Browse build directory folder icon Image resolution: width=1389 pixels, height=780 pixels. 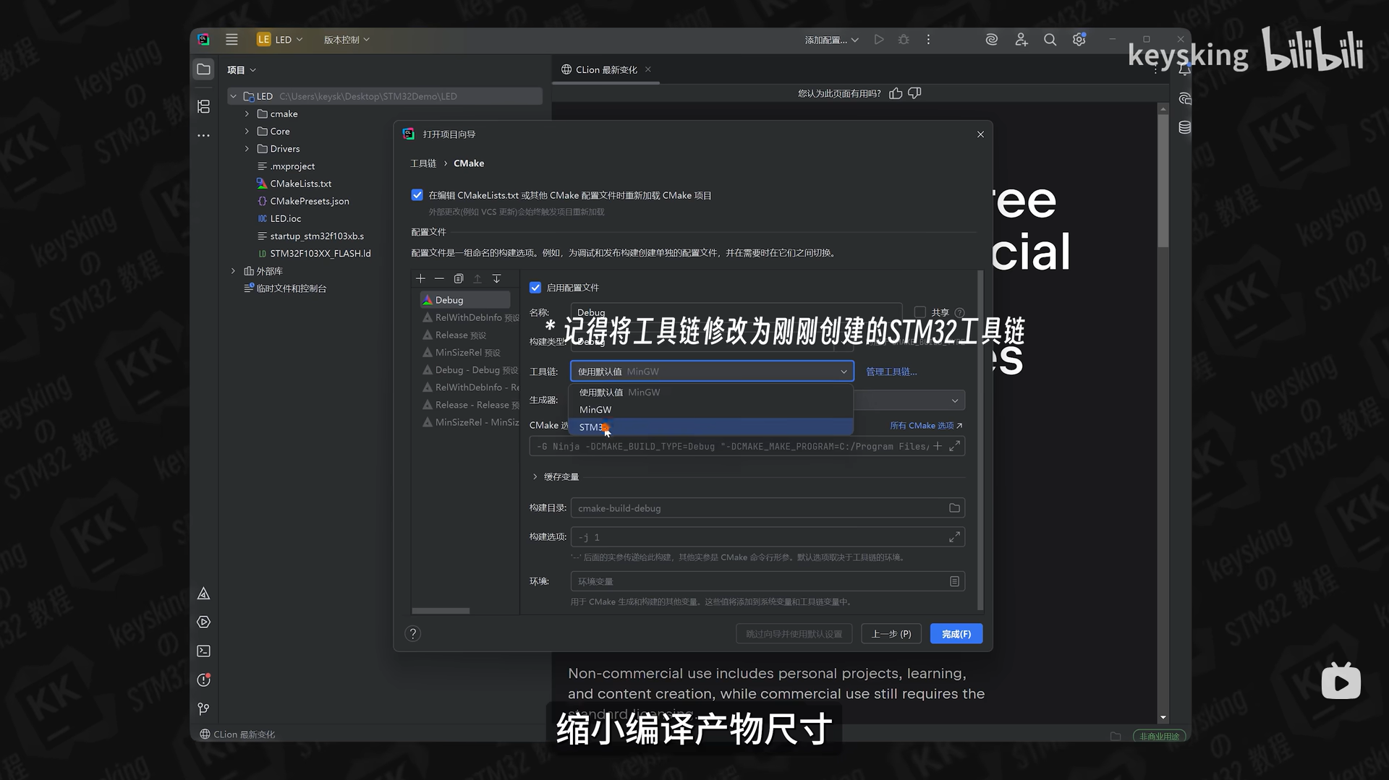point(954,508)
